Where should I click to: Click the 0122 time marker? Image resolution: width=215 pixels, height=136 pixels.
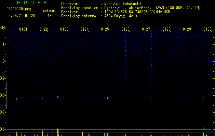click(x=44, y=29)
